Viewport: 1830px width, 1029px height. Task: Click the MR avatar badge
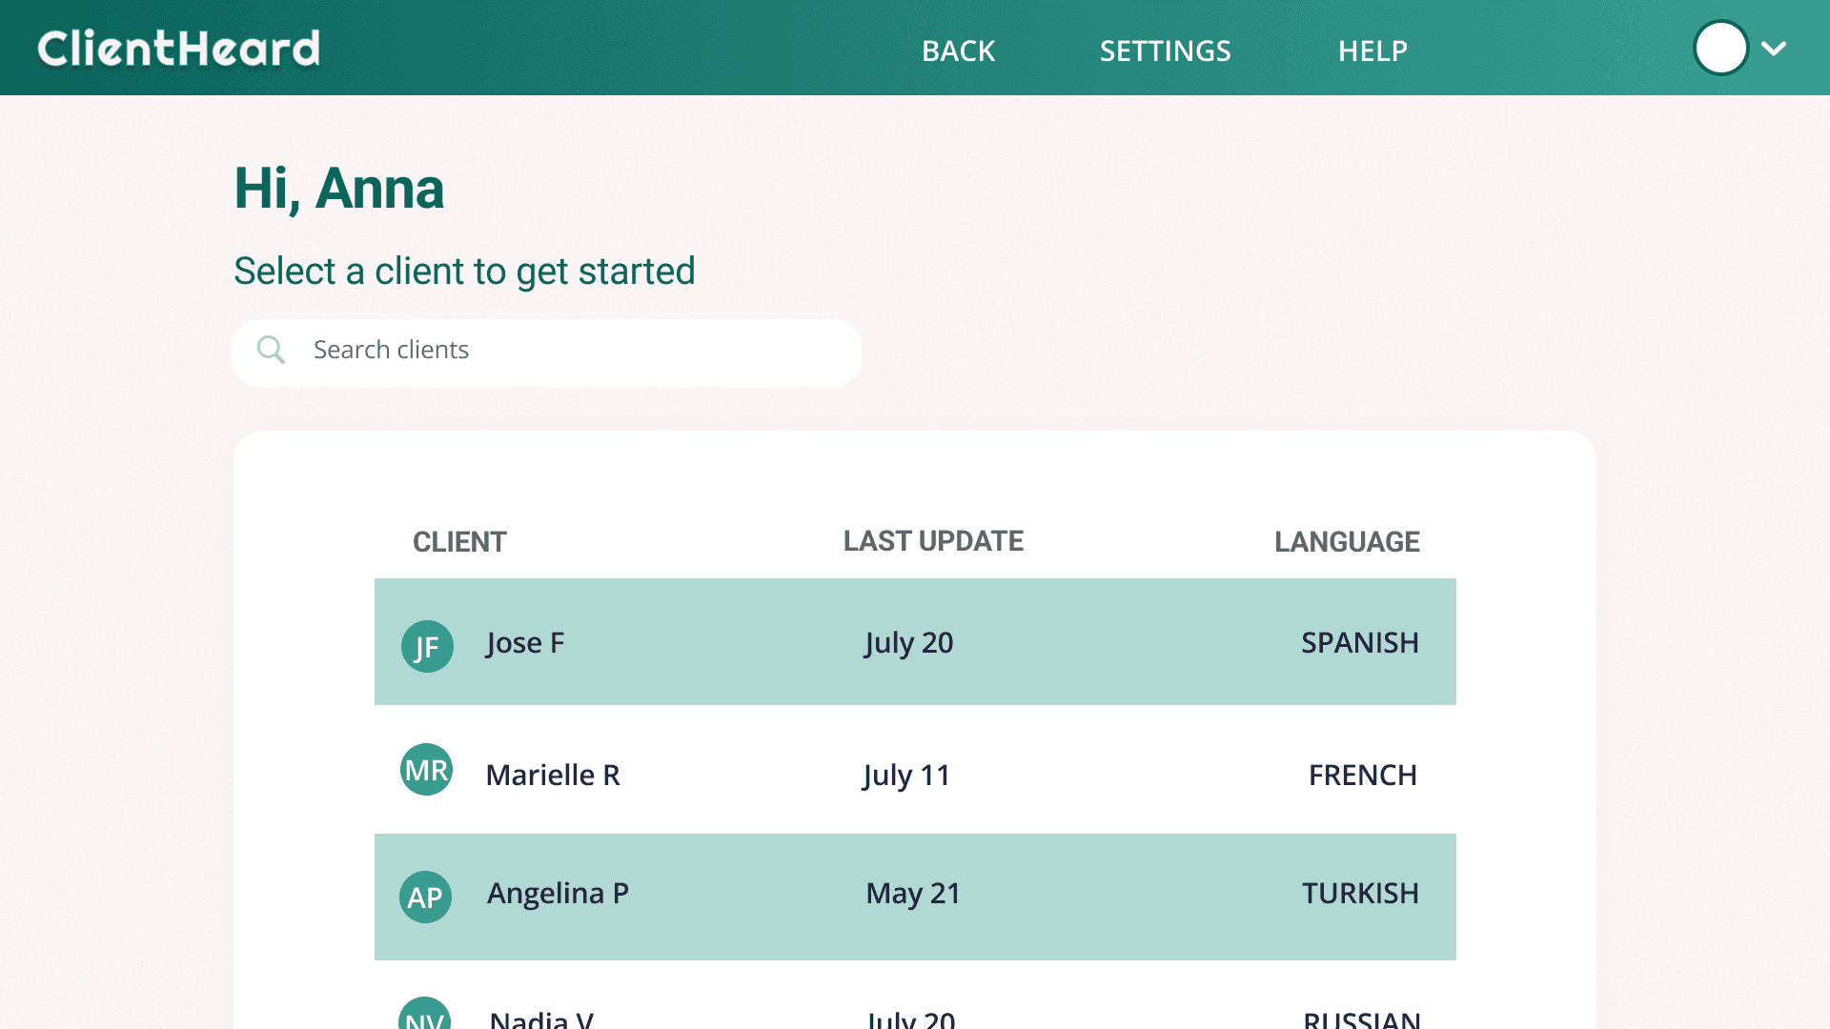click(426, 770)
